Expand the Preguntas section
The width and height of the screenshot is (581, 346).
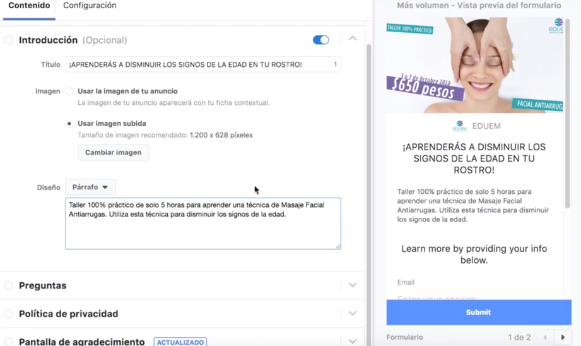click(x=353, y=285)
